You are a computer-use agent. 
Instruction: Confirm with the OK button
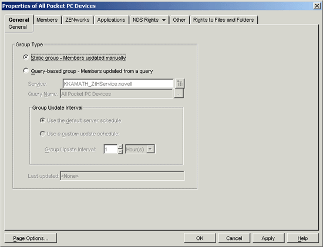[200, 238]
